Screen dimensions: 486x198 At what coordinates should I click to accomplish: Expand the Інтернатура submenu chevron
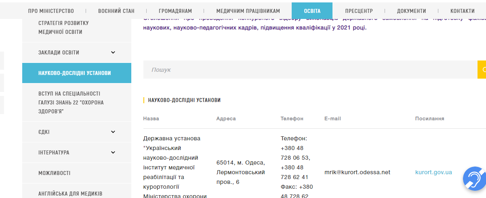[113, 152]
